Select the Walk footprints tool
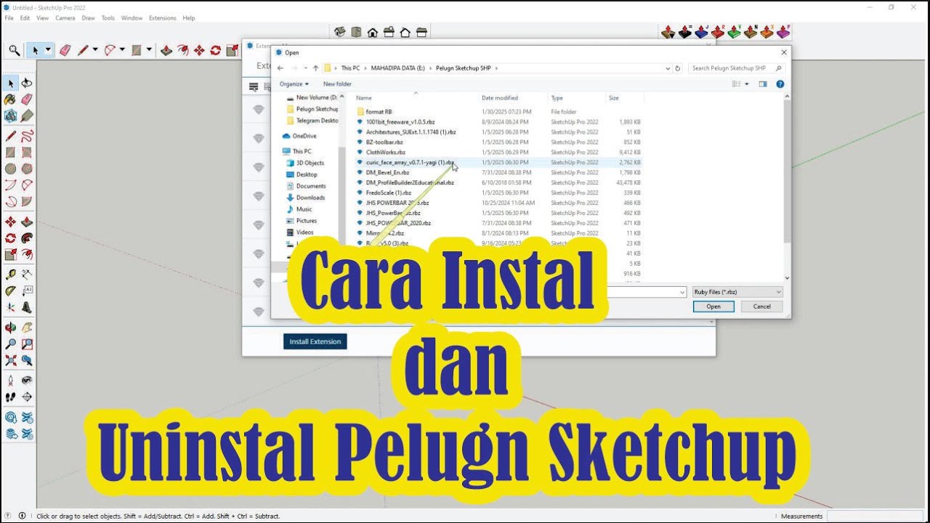 coord(11,397)
